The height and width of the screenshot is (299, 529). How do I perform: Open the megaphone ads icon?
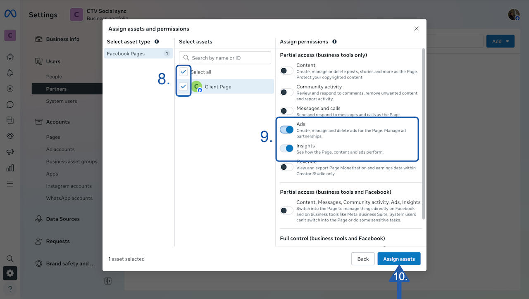[10, 152]
